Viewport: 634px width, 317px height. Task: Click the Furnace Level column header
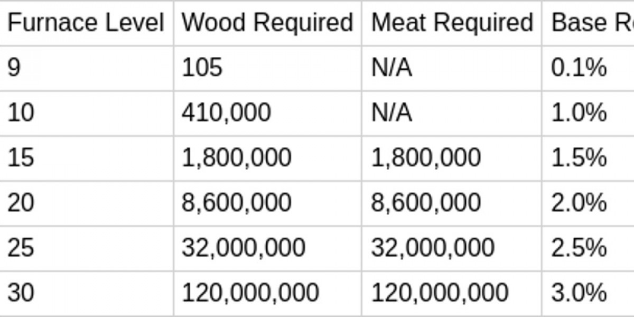coord(86,23)
